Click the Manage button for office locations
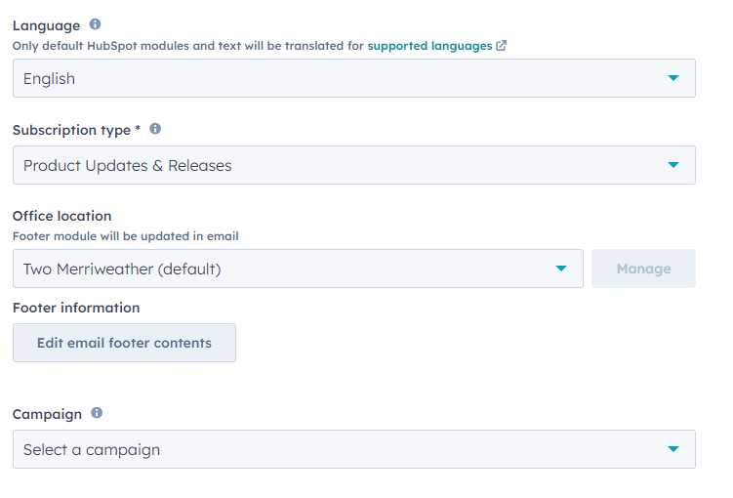The width and height of the screenshot is (733, 498). point(643,269)
